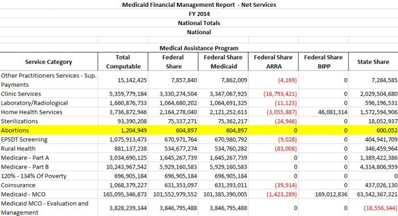This screenshot has height=216, width=398.
Task: Click the FY 2014 title cell
Action: [x=199, y=14]
